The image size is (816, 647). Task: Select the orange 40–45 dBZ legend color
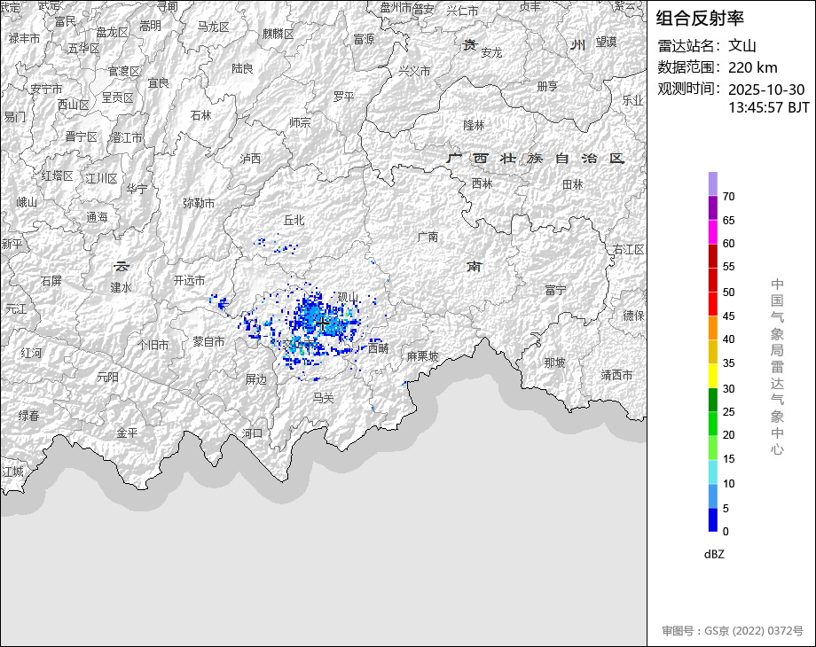pyautogui.click(x=712, y=328)
